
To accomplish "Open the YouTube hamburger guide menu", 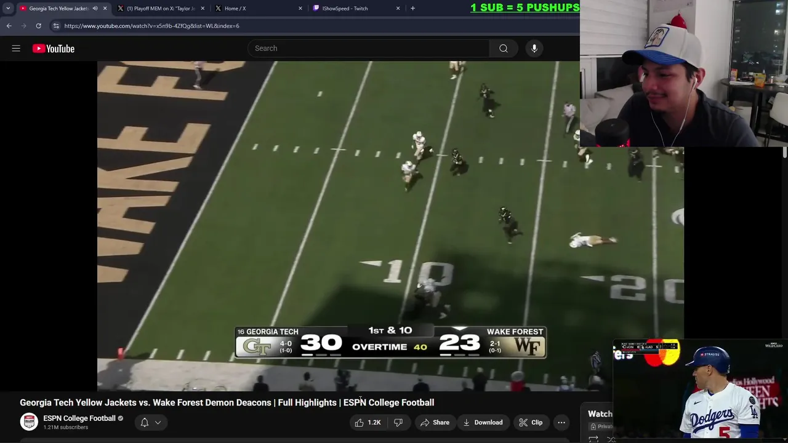I will point(16,49).
